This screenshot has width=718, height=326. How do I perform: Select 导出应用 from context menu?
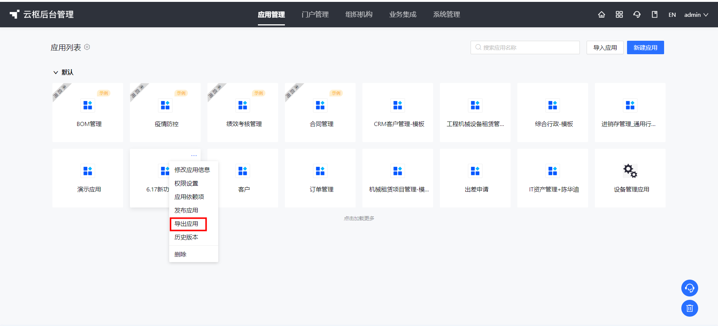coord(194,224)
